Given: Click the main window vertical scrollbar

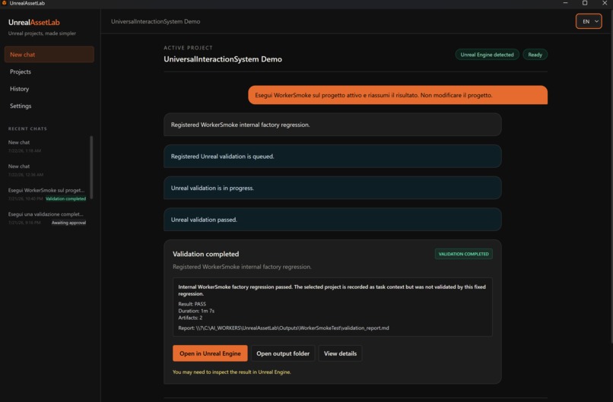Looking at the screenshot, I should click(x=611, y=176).
